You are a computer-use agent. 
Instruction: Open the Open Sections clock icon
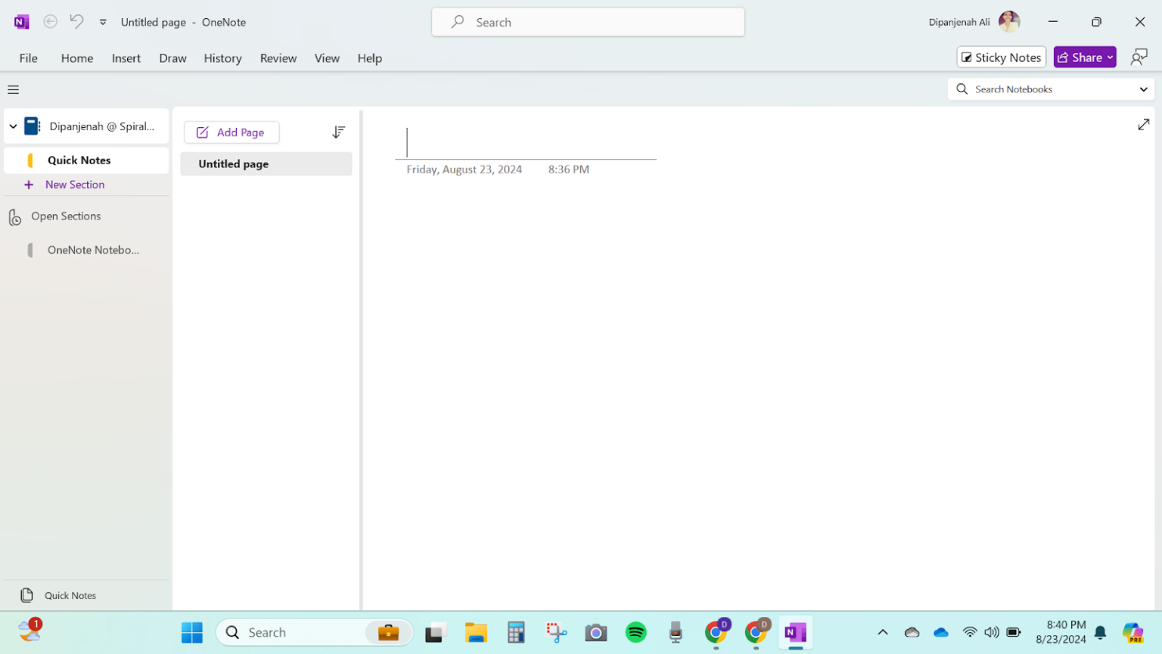[14, 216]
